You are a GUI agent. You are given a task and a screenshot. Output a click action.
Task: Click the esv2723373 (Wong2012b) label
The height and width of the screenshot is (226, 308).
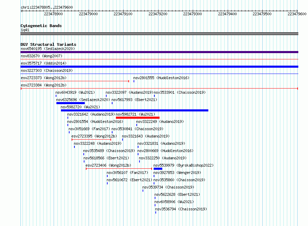coord(44,78)
